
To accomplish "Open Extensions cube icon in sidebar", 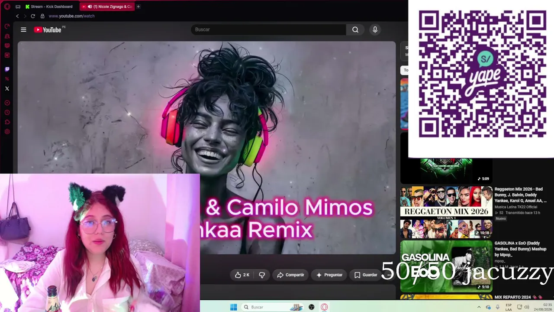I will [x=7, y=122].
